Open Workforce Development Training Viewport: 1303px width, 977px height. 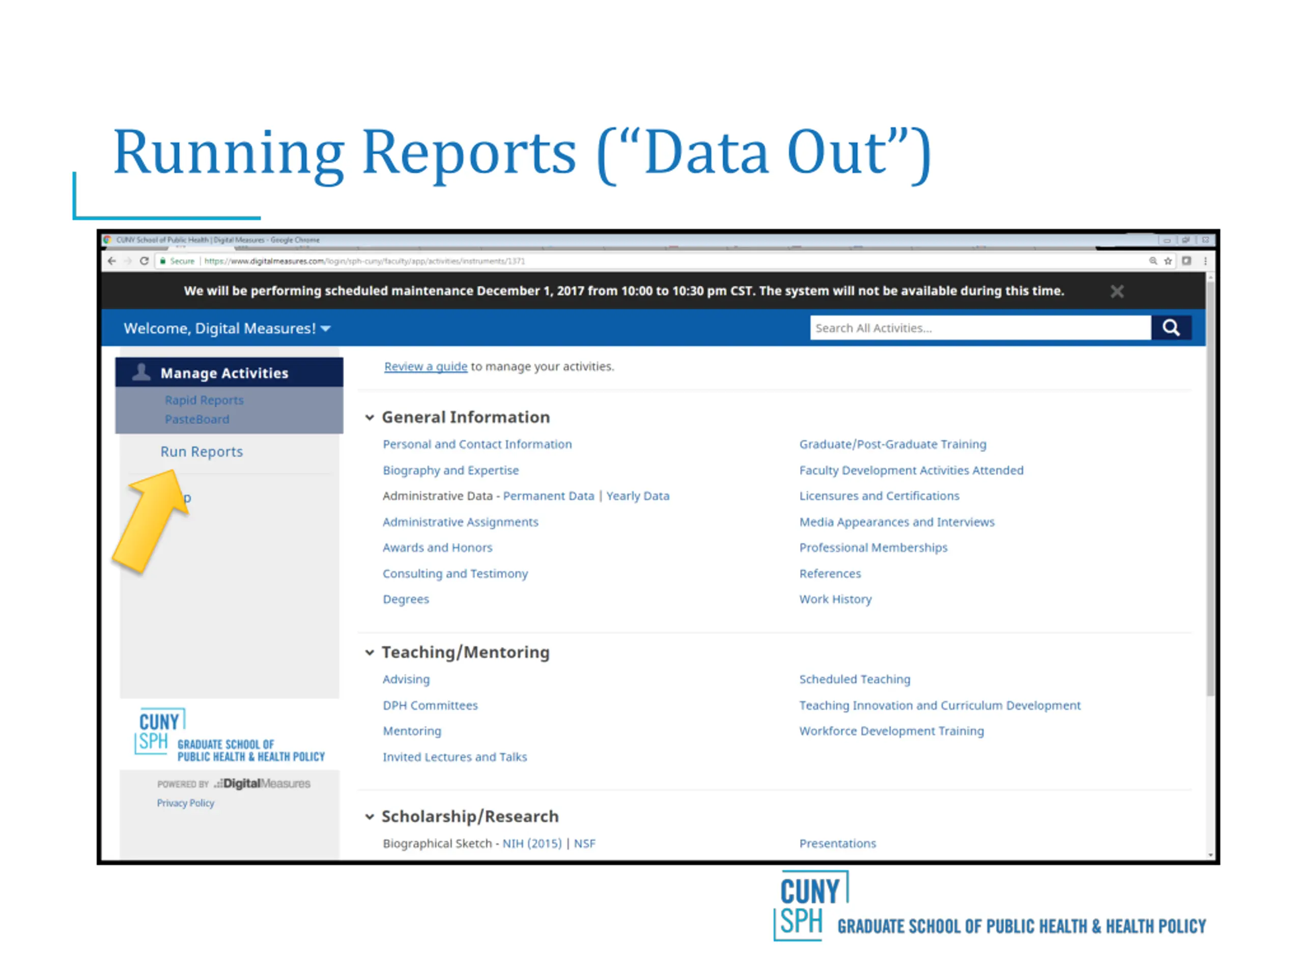[891, 731]
